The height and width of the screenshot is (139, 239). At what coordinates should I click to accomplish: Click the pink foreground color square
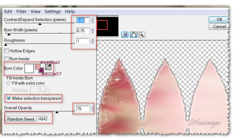(x=38, y=67)
